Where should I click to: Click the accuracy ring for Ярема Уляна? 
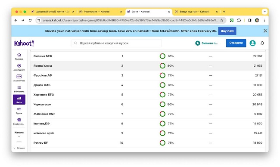point(162,66)
